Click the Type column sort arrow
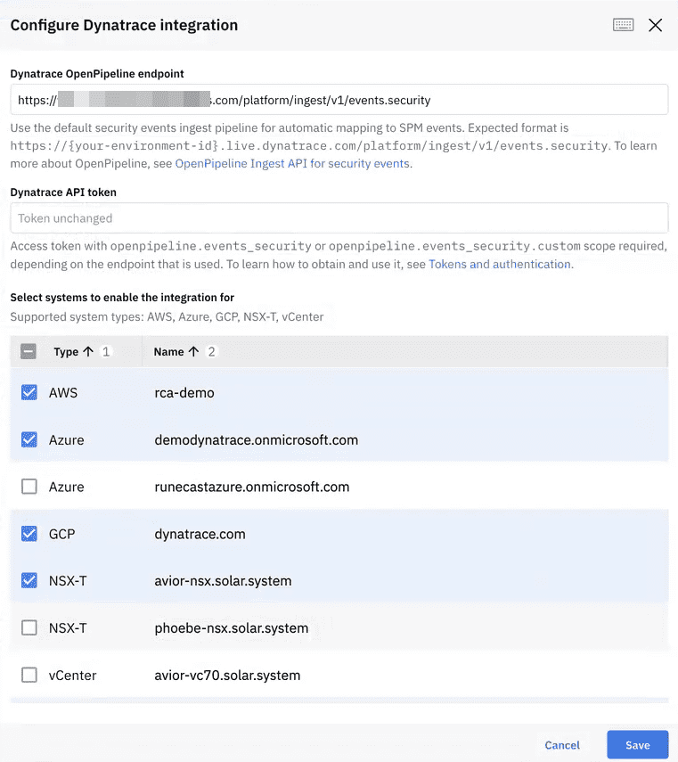Image resolution: width=678 pixels, height=762 pixels. click(88, 351)
